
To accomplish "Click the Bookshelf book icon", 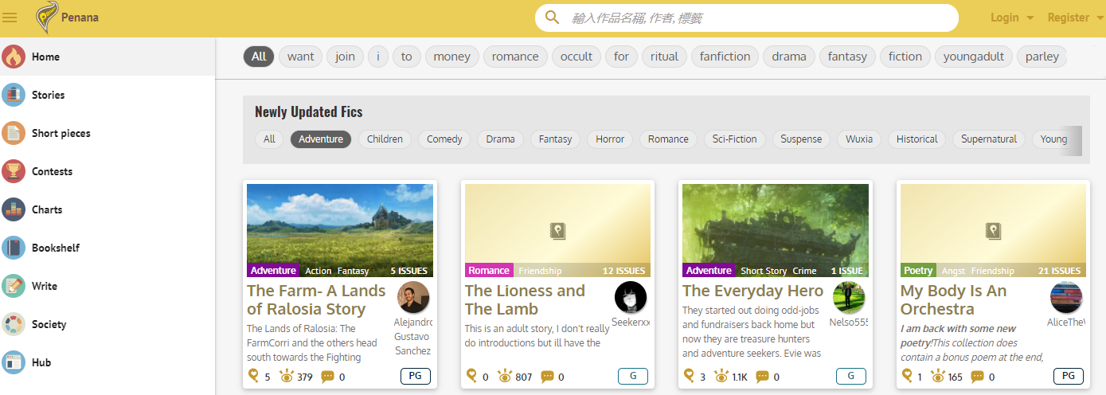I will click(14, 248).
